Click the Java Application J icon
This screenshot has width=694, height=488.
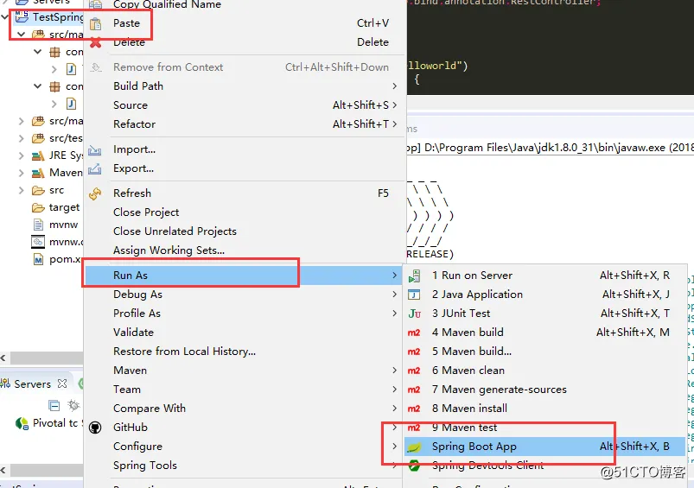[414, 295]
